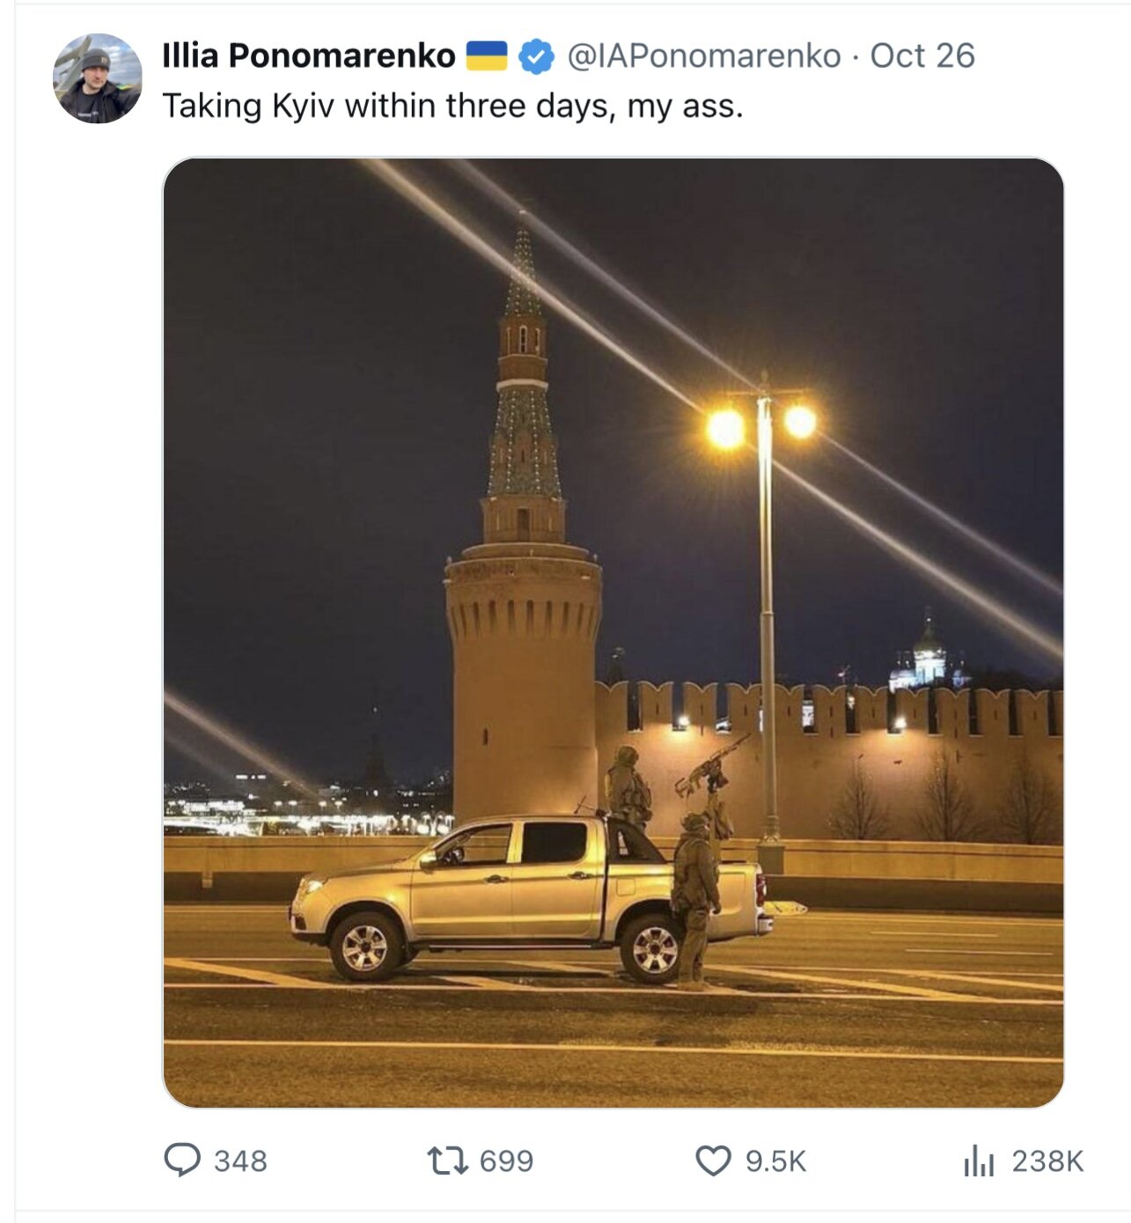
Task: Open the views analytics bar chart icon
Action: coord(978,1161)
